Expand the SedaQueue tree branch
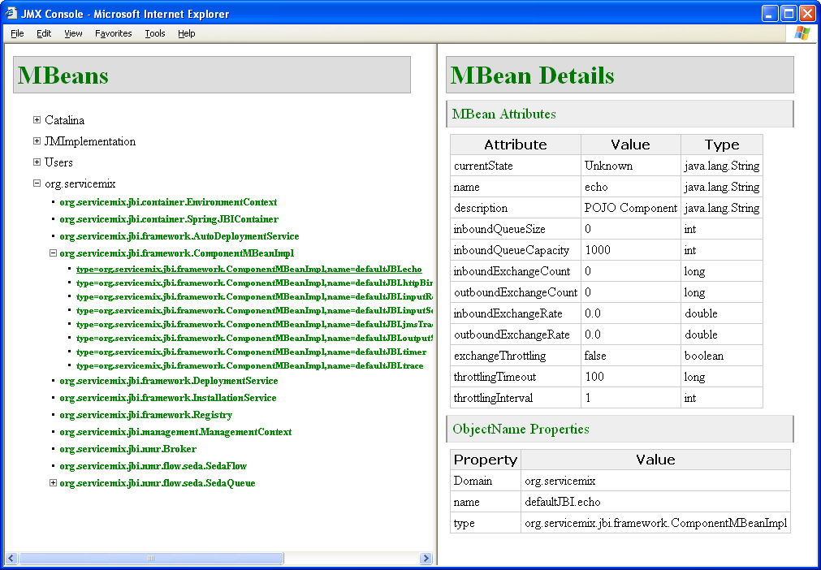The height and width of the screenshot is (570, 821). point(53,483)
